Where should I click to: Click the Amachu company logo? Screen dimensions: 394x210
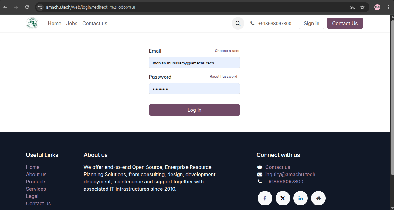point(32,23)
